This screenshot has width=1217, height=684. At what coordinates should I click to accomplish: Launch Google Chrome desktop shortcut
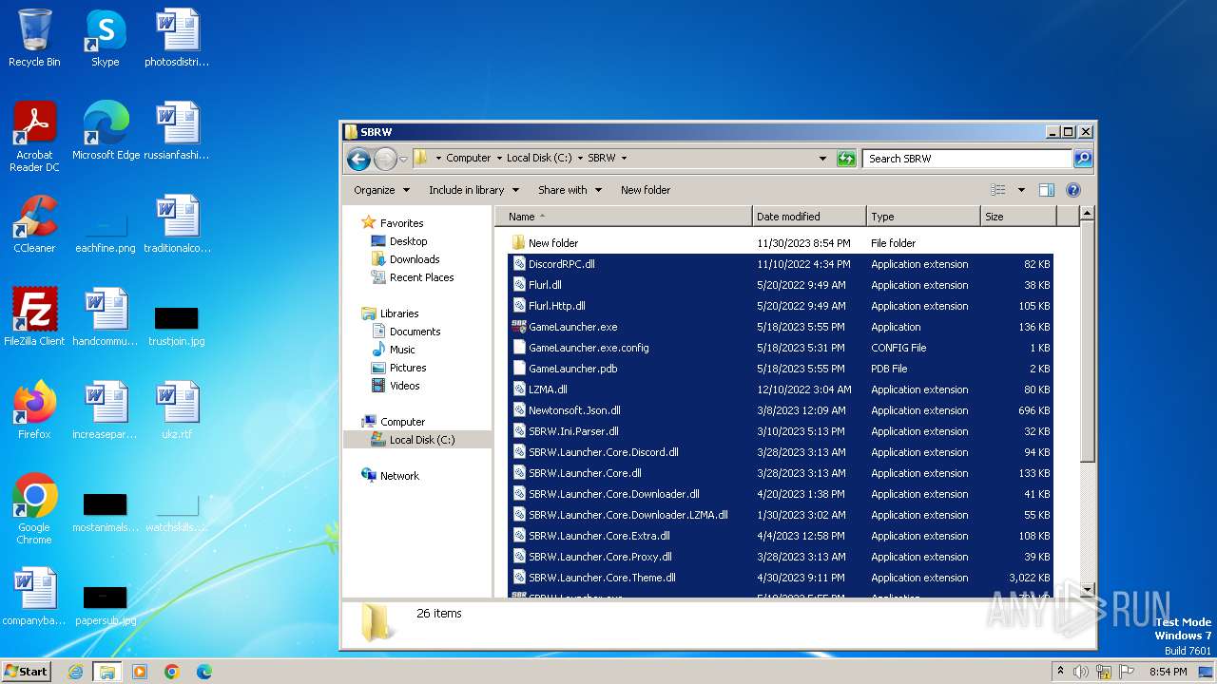(34, 509)
